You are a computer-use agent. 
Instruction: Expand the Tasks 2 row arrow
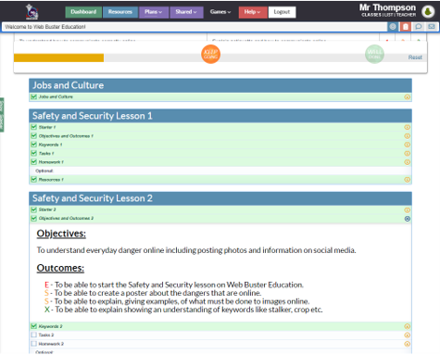408,336
